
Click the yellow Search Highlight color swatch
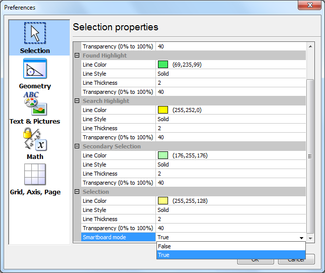[x=162, y=110]
